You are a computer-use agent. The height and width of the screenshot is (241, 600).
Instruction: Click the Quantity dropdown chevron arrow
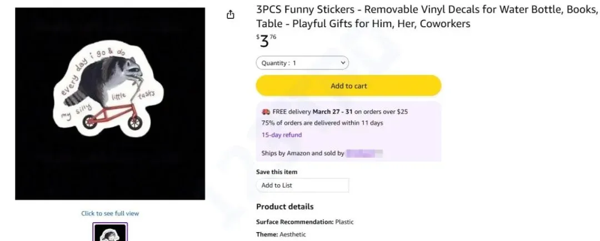click(x=342, y=63)
